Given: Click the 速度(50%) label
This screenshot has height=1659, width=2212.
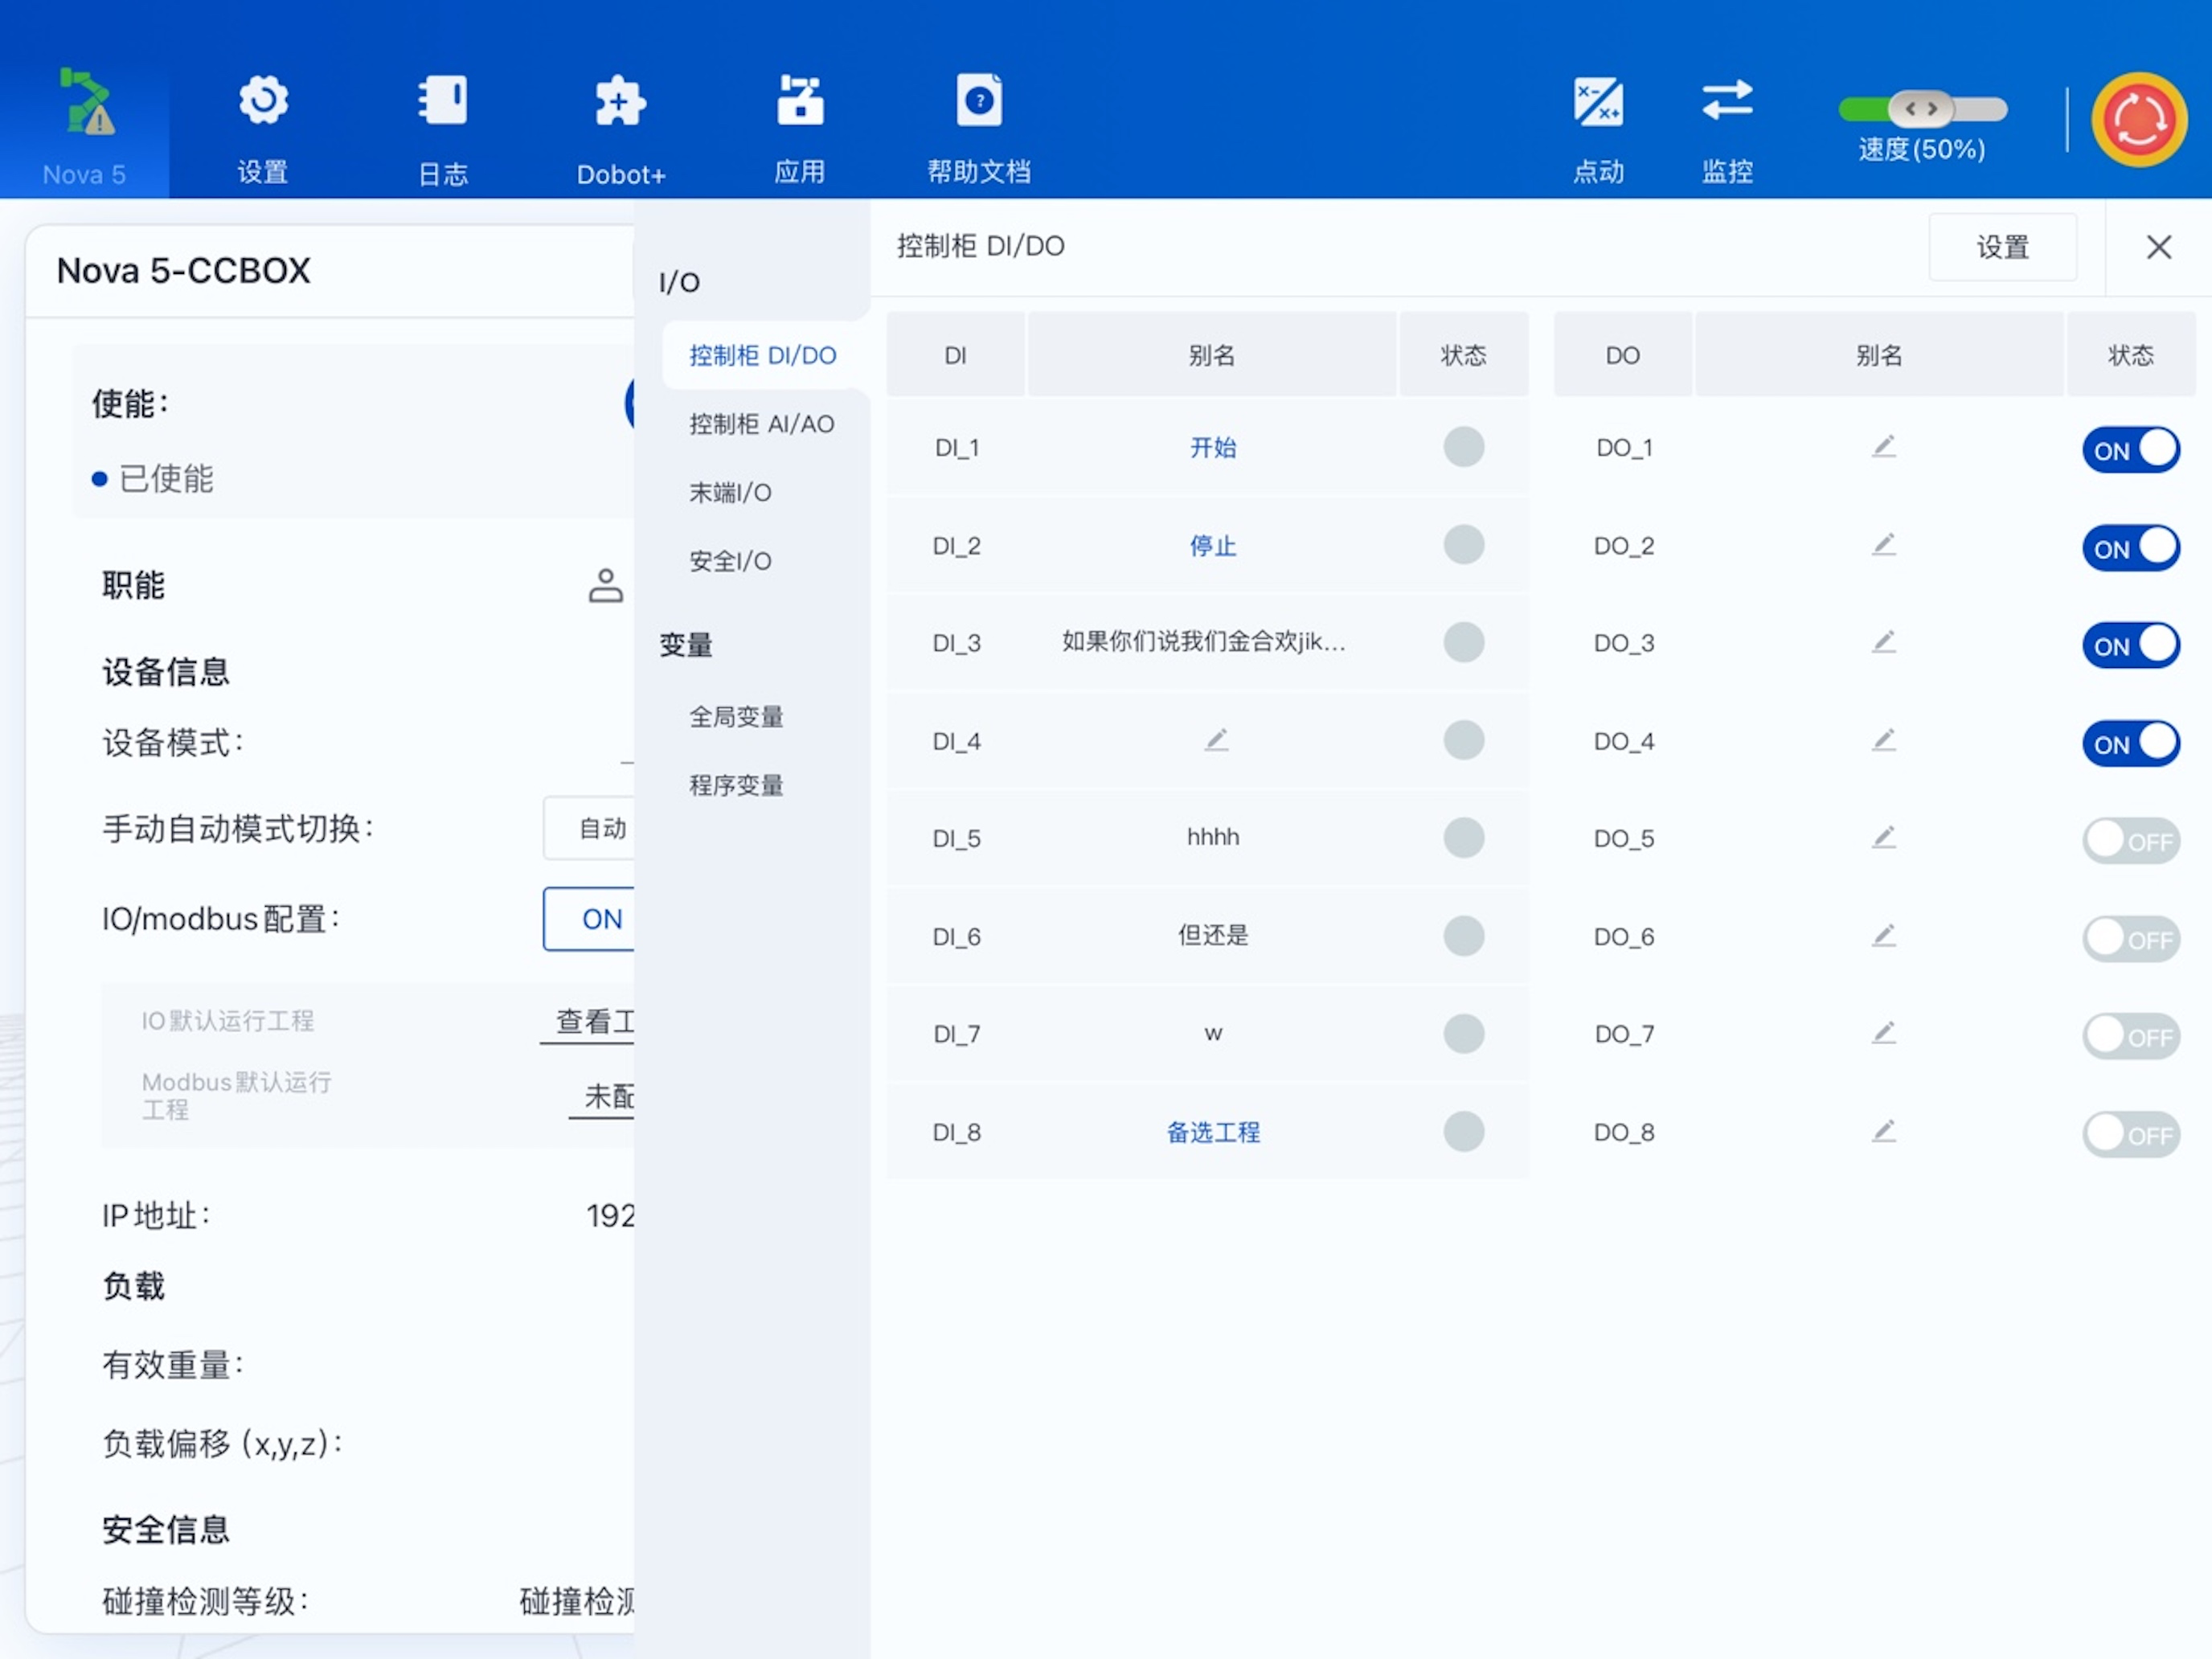Looking at the screenshot, I should 1921,150.
